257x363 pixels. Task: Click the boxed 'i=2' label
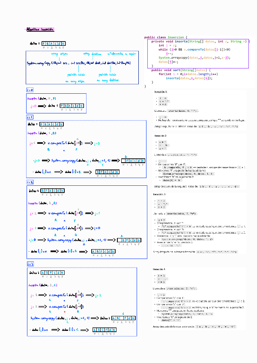(30, 182)
